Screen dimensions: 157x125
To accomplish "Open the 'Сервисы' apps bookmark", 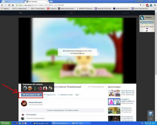I will tap(5, 9).
